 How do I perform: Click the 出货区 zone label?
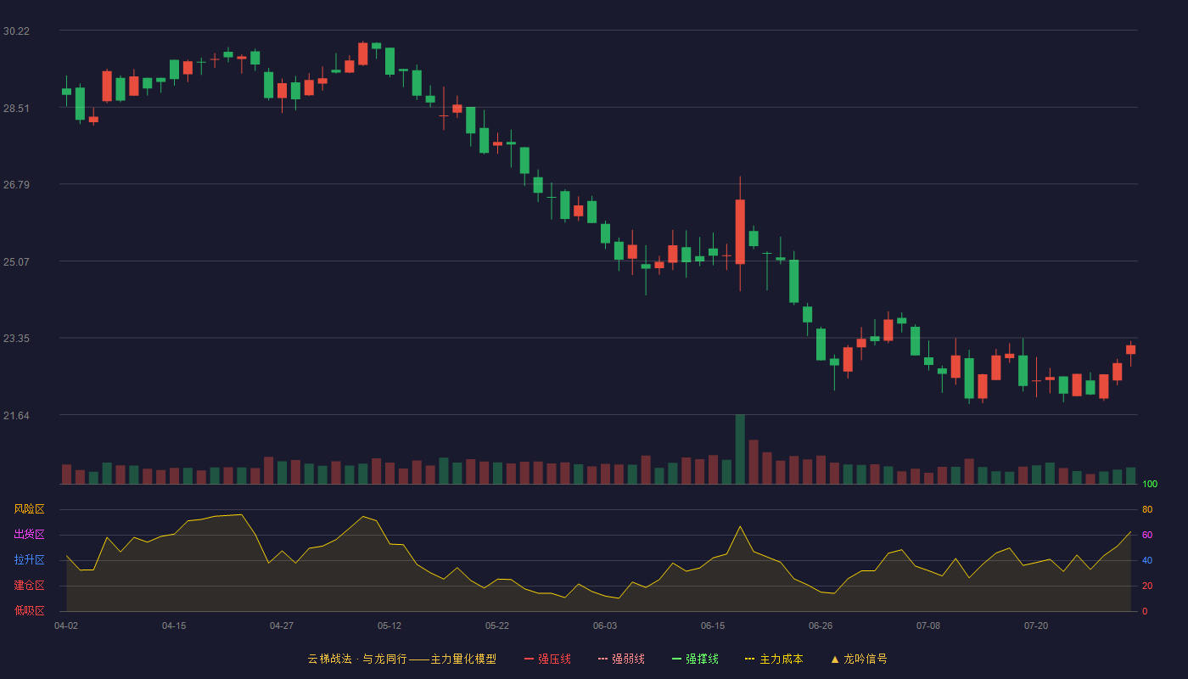point(30,535)
